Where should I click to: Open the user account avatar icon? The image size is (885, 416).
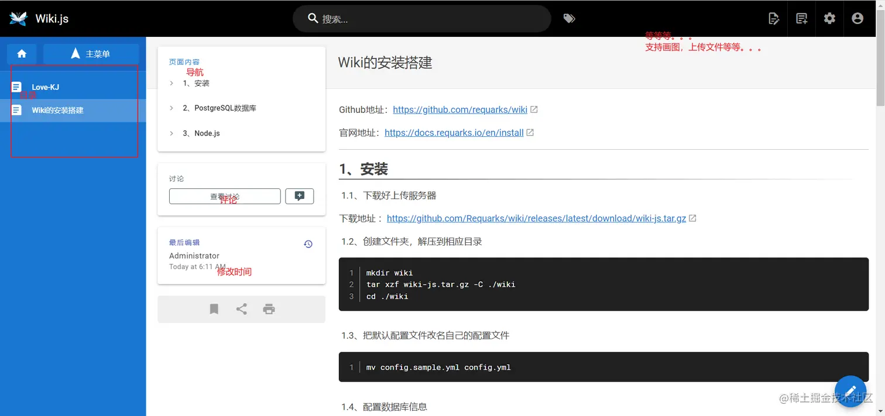coord(857,19)
